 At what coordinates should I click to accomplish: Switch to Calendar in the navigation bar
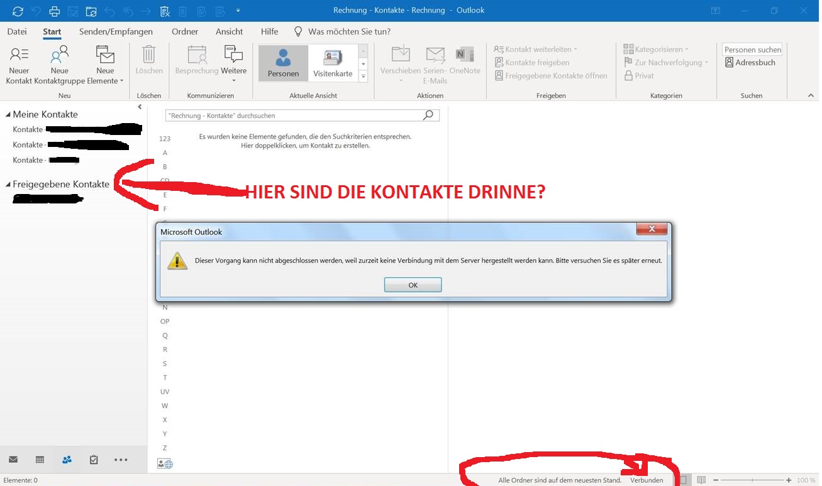pyautogui.click(x=40, y=460)
